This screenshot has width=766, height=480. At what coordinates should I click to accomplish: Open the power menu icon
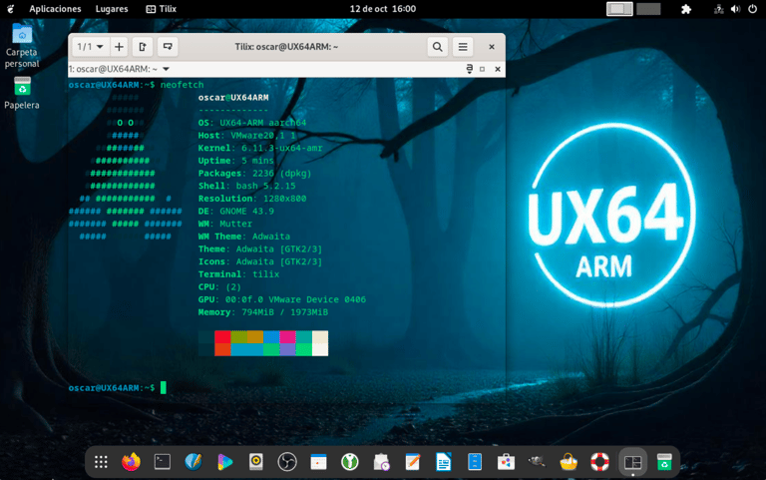[752, 9]
